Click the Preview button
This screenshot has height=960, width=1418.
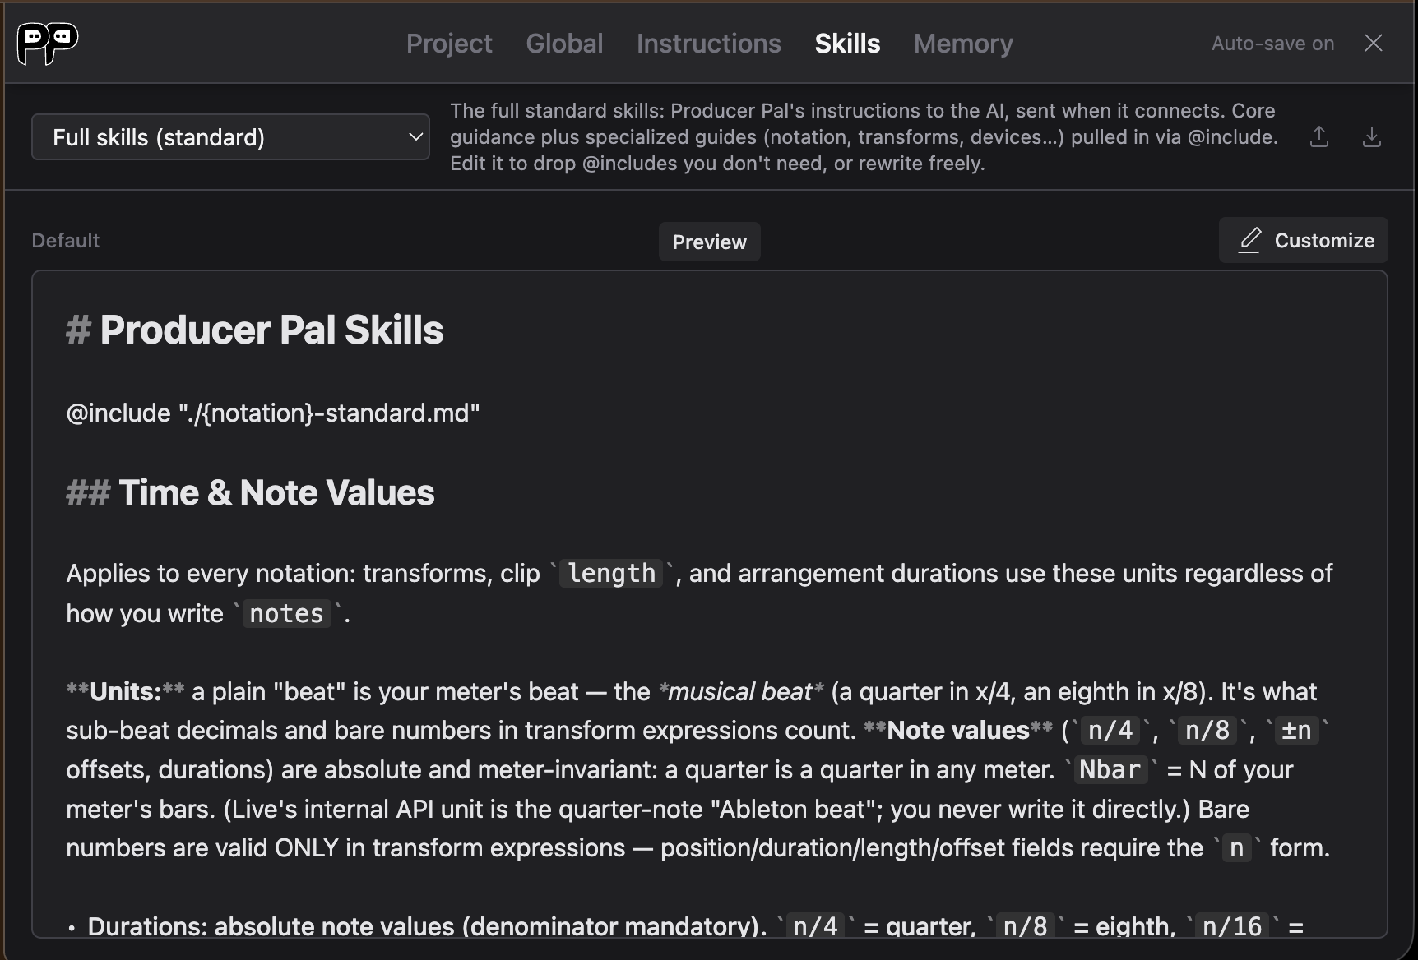pyautogui.click(x=709, y=242)
